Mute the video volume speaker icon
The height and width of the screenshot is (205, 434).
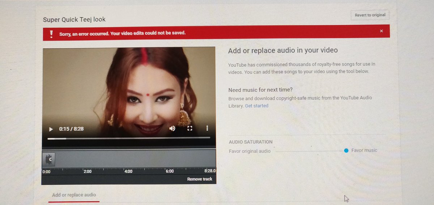172,128
